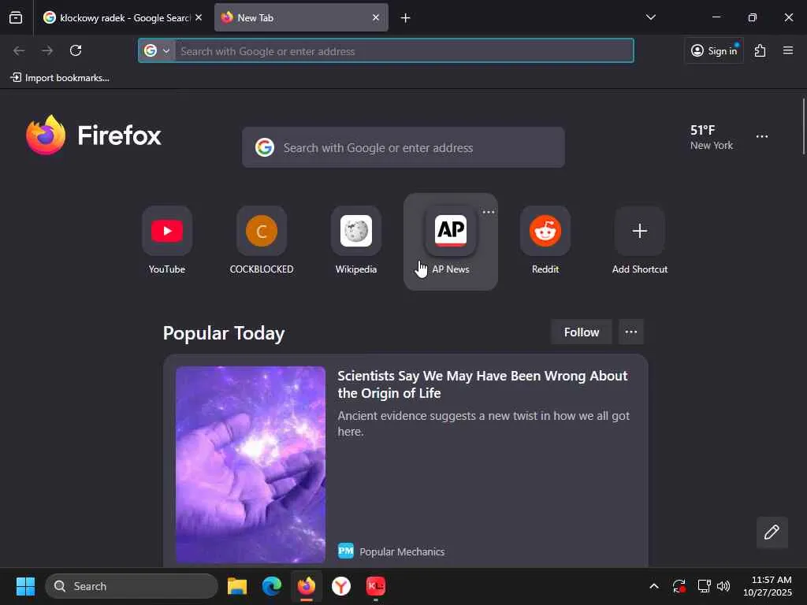
Task: Open the COCKBLOCKED shortcut tile
Action: 262,241
